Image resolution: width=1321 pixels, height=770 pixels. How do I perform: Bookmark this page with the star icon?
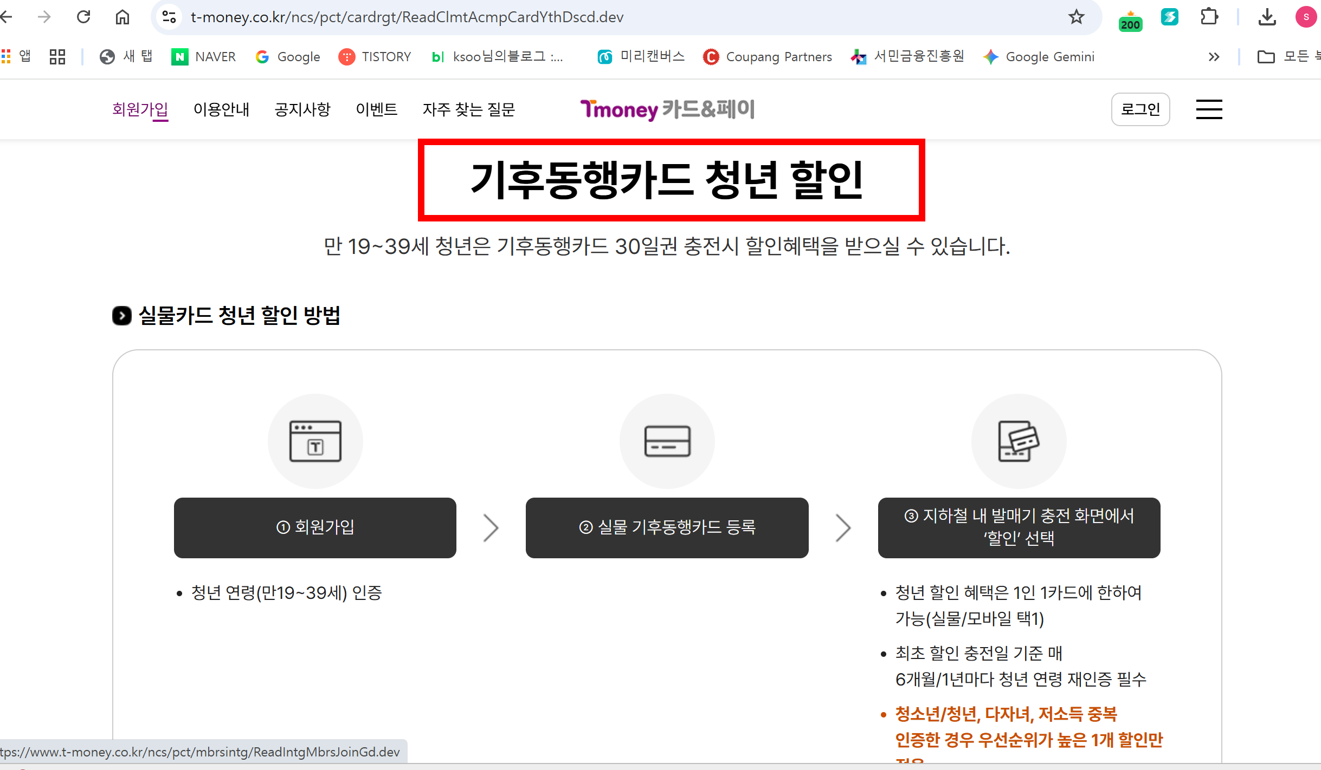coord(1077,17)
